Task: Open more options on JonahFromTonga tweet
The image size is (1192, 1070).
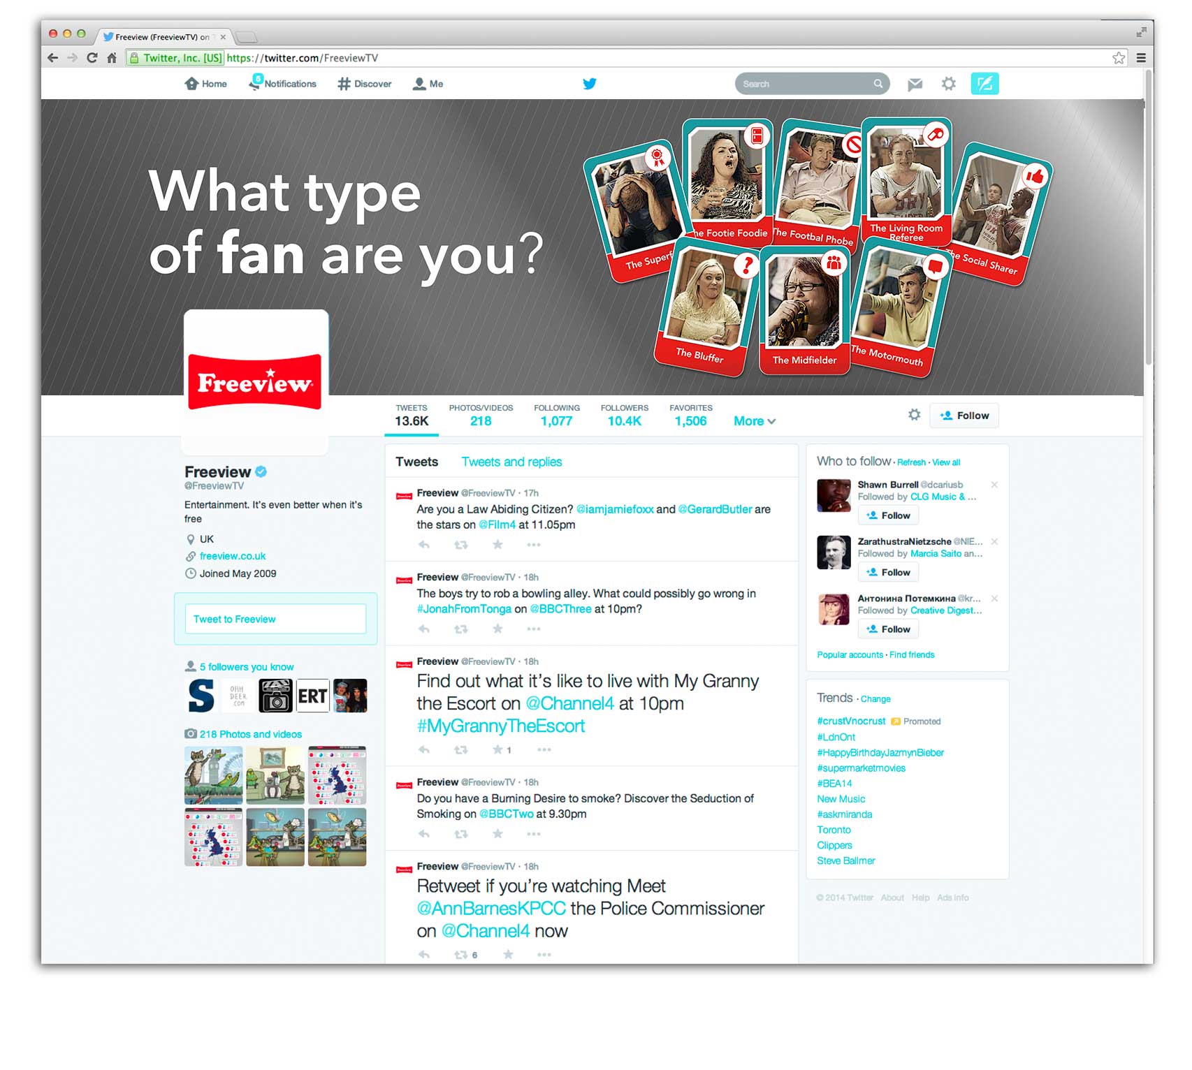Action: point(534,629)
